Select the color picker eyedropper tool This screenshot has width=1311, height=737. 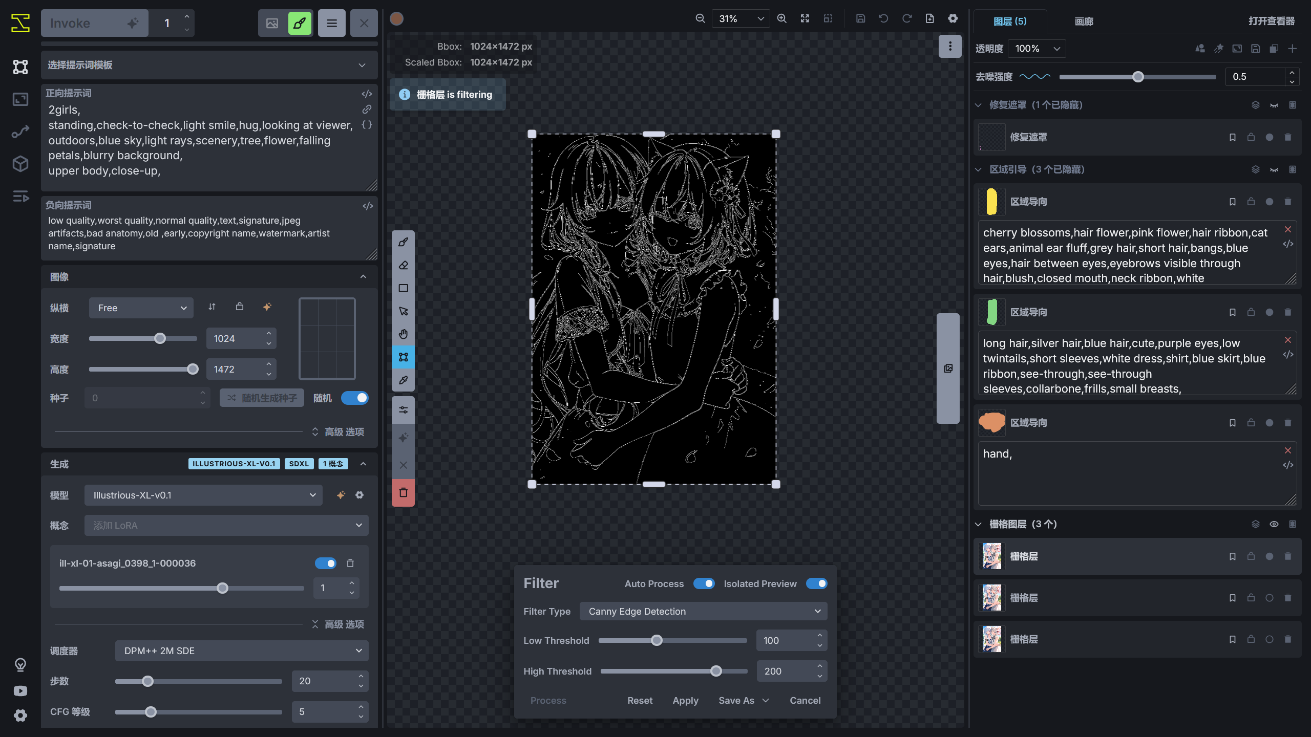[x=403, y=380]
